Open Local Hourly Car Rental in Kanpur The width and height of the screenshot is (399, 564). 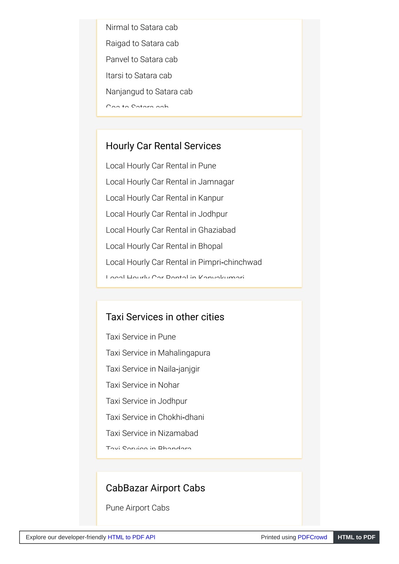(165, 198)
